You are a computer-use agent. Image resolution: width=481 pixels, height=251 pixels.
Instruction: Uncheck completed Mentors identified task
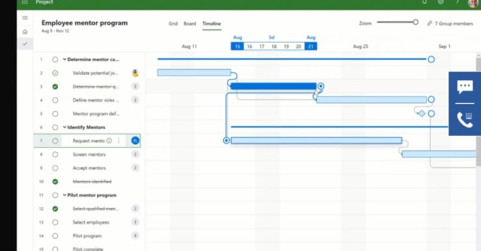coord(55,181)
